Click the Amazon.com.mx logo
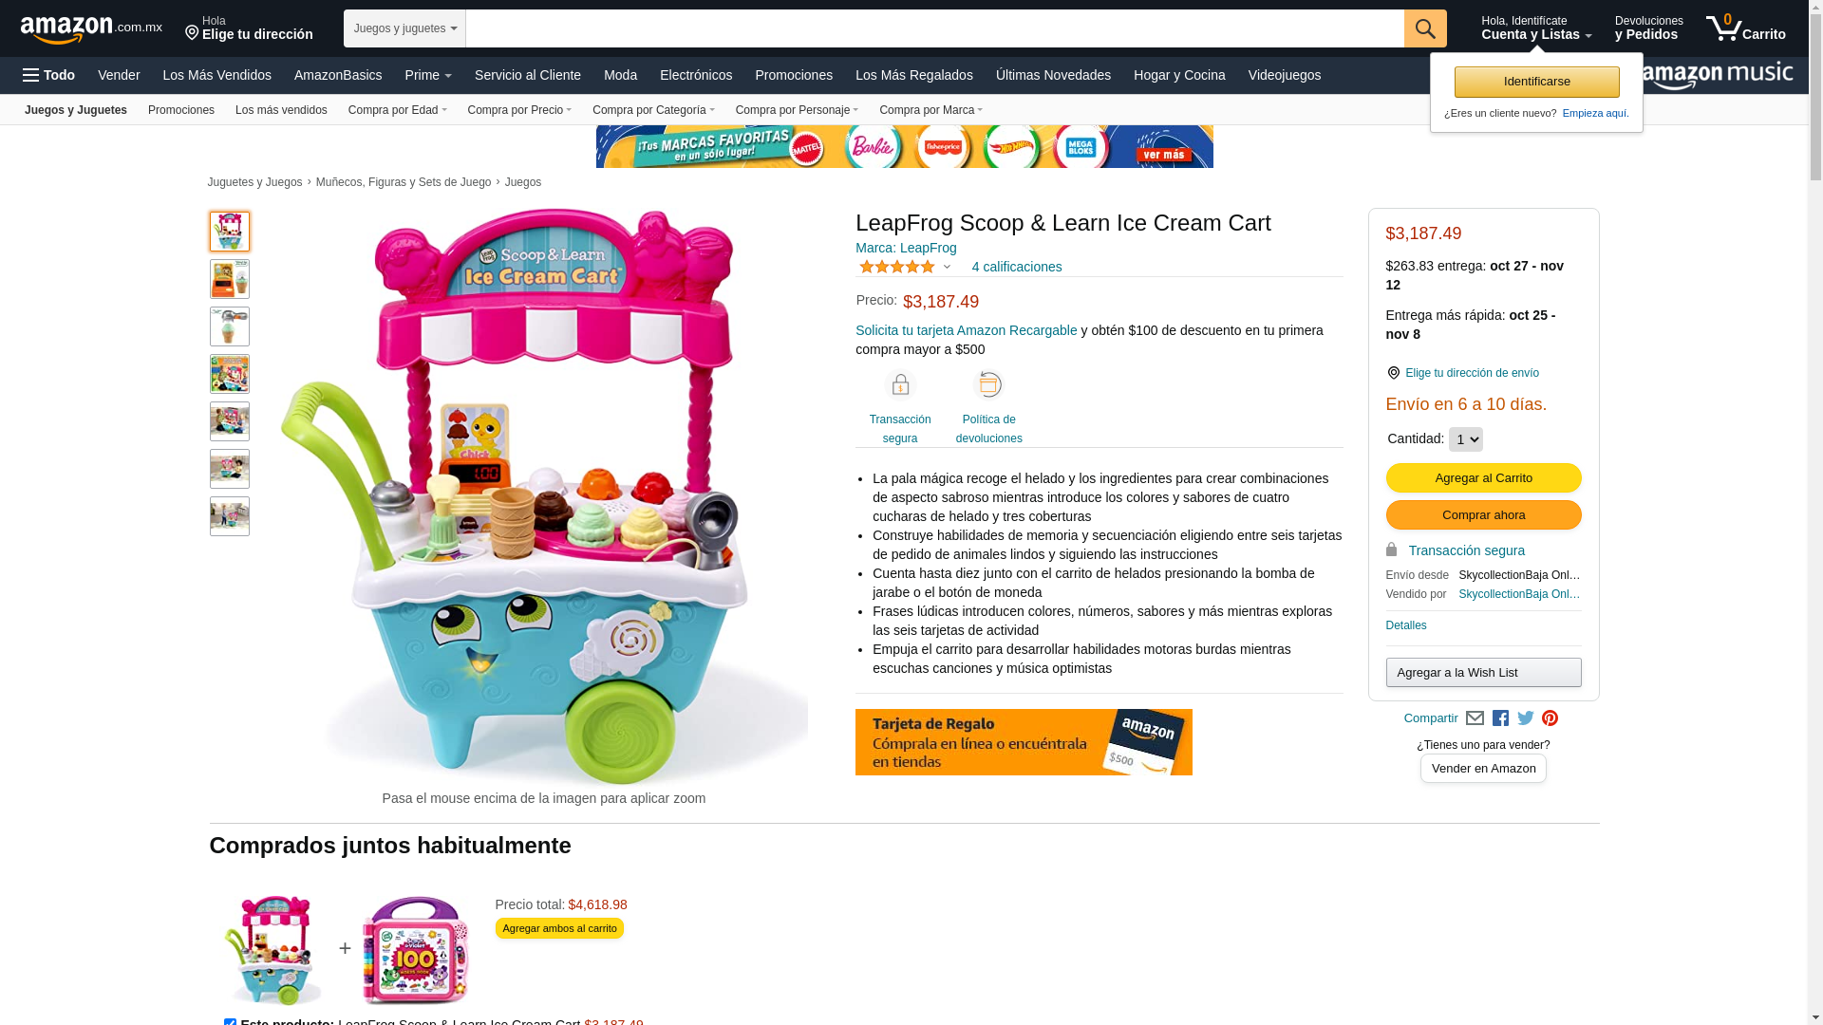Viewport: 1823px width, 1025px height. (91, 29)
